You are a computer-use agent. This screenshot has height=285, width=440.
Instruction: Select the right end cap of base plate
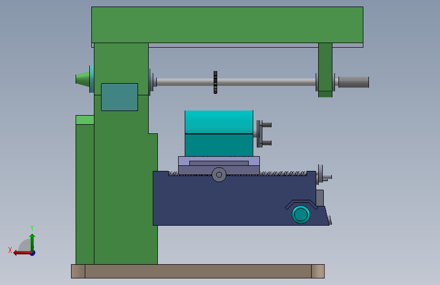(x=318, y=271)
